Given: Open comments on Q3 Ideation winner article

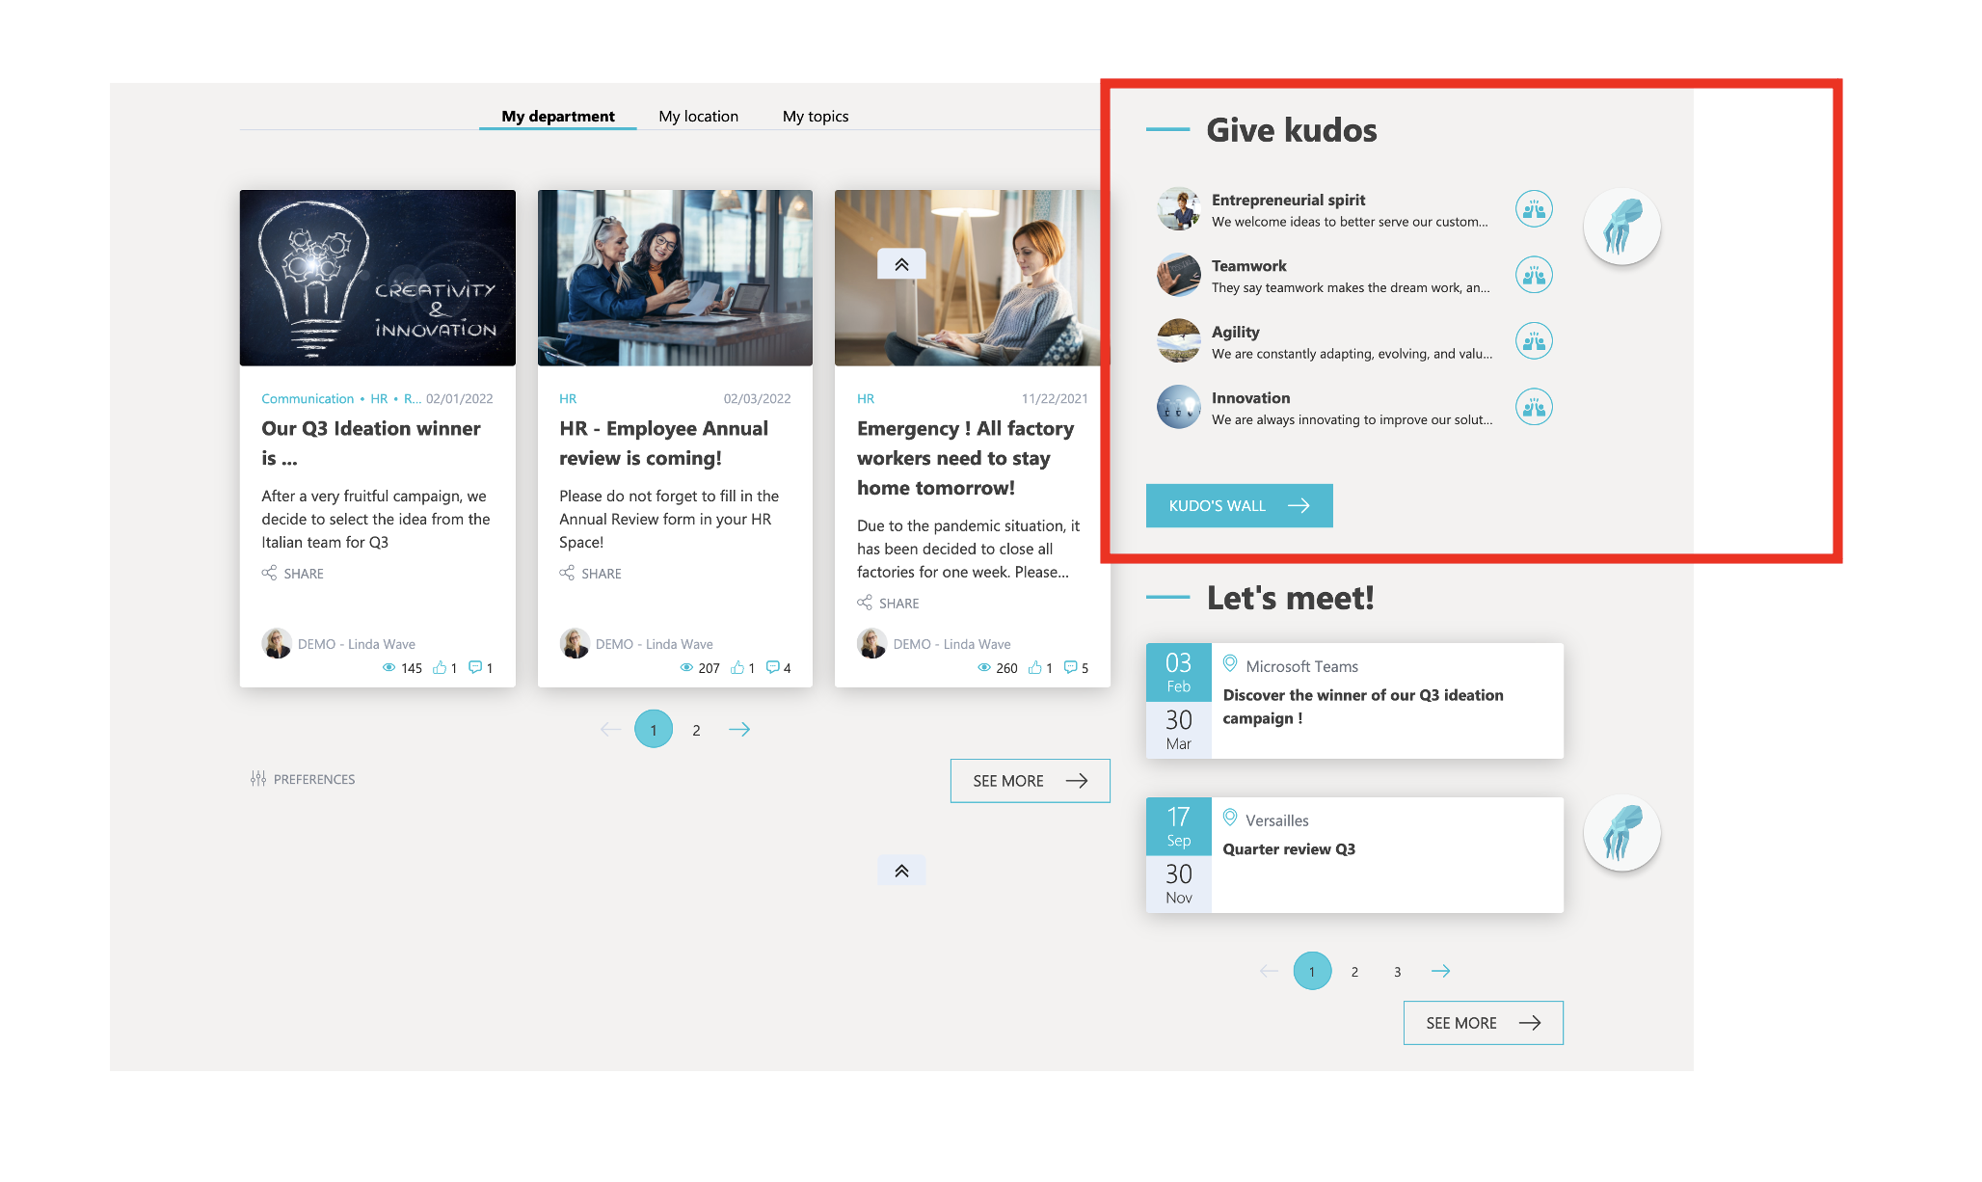Looking at the screenshot, I should pos(475,667).
